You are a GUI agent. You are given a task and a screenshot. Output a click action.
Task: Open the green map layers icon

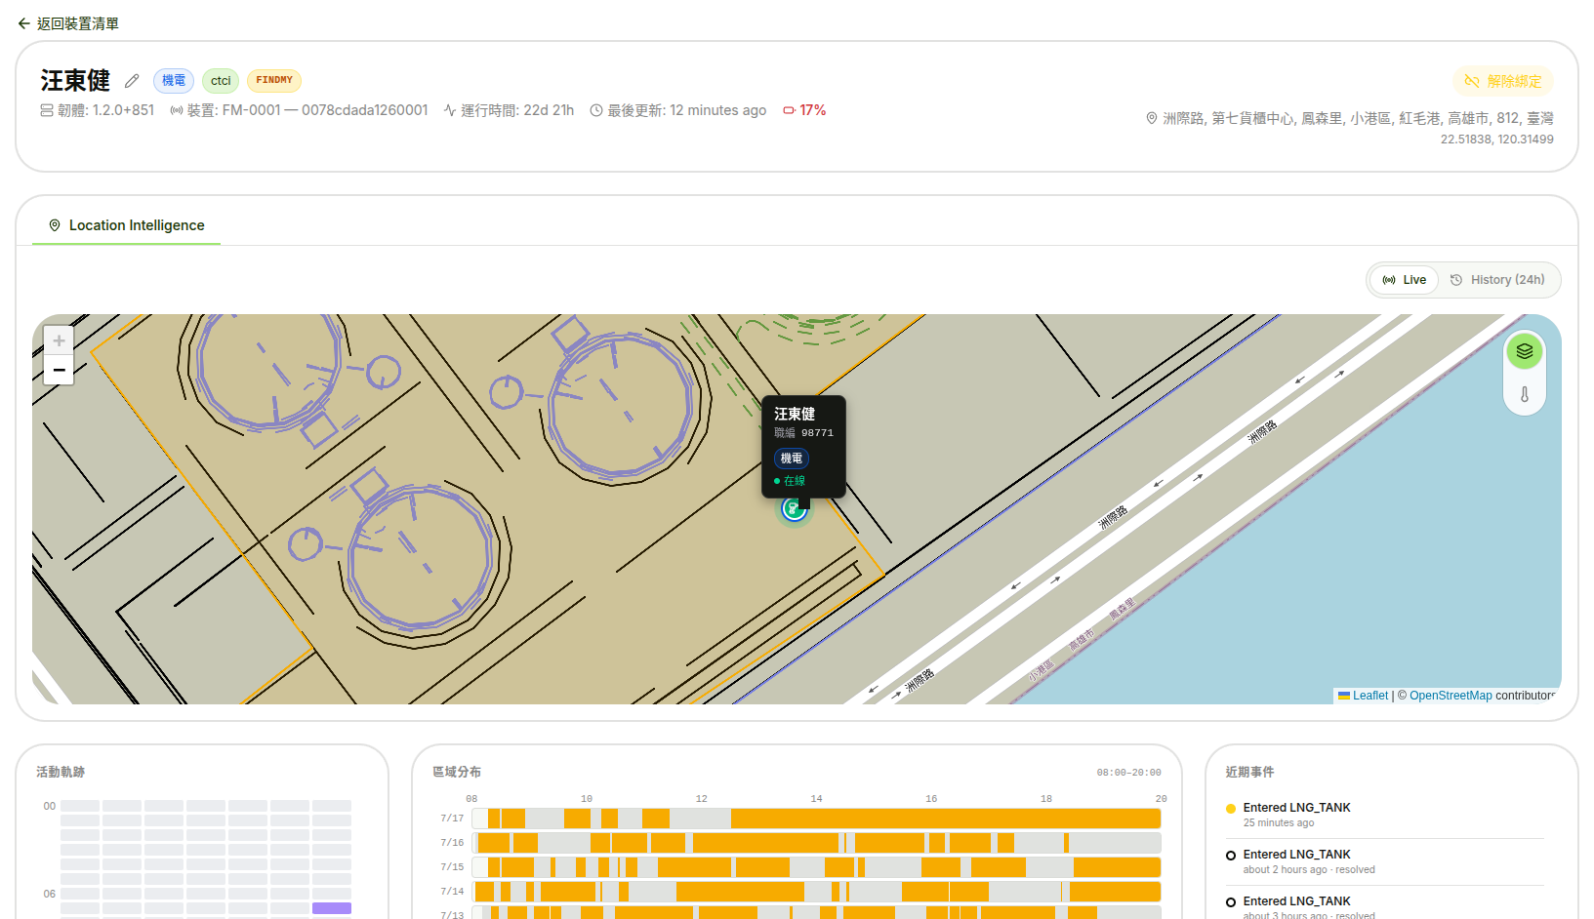pyautogui.click(x=1525, y=351)
